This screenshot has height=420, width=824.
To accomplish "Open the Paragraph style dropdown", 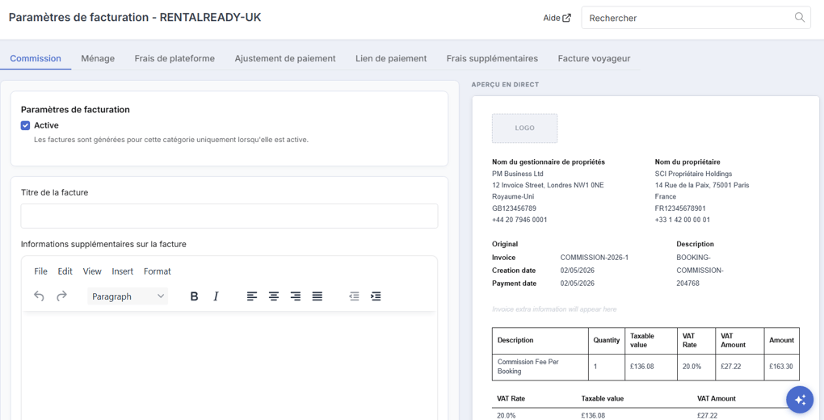I will pos(128,296).
